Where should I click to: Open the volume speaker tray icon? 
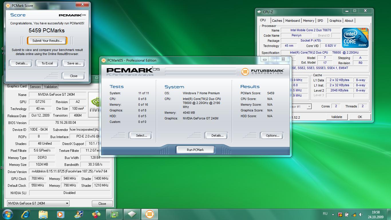pyautogui.click(x=361, y=214)
